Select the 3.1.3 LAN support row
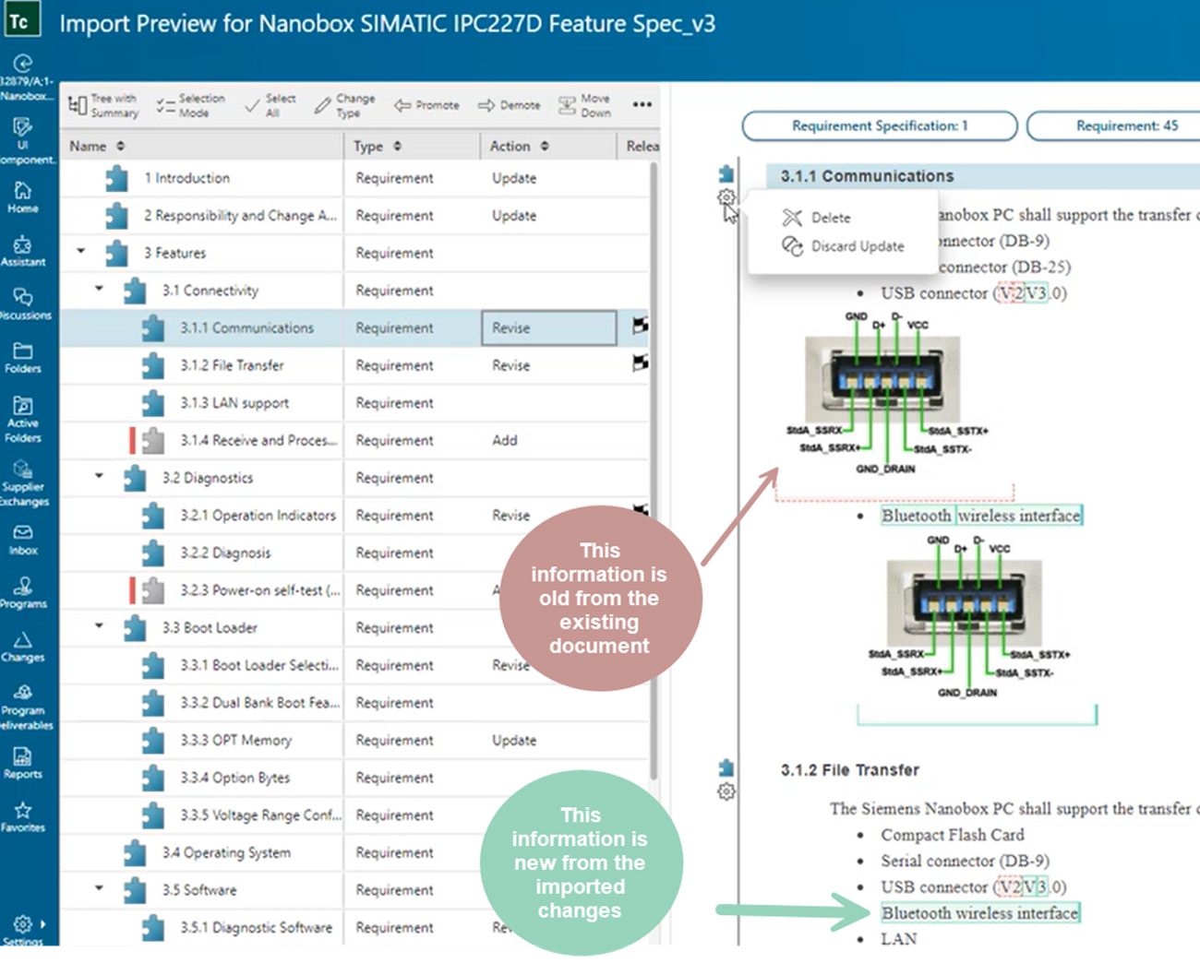Viewport: 1200px width, 963px height. [x=355, y=403]
